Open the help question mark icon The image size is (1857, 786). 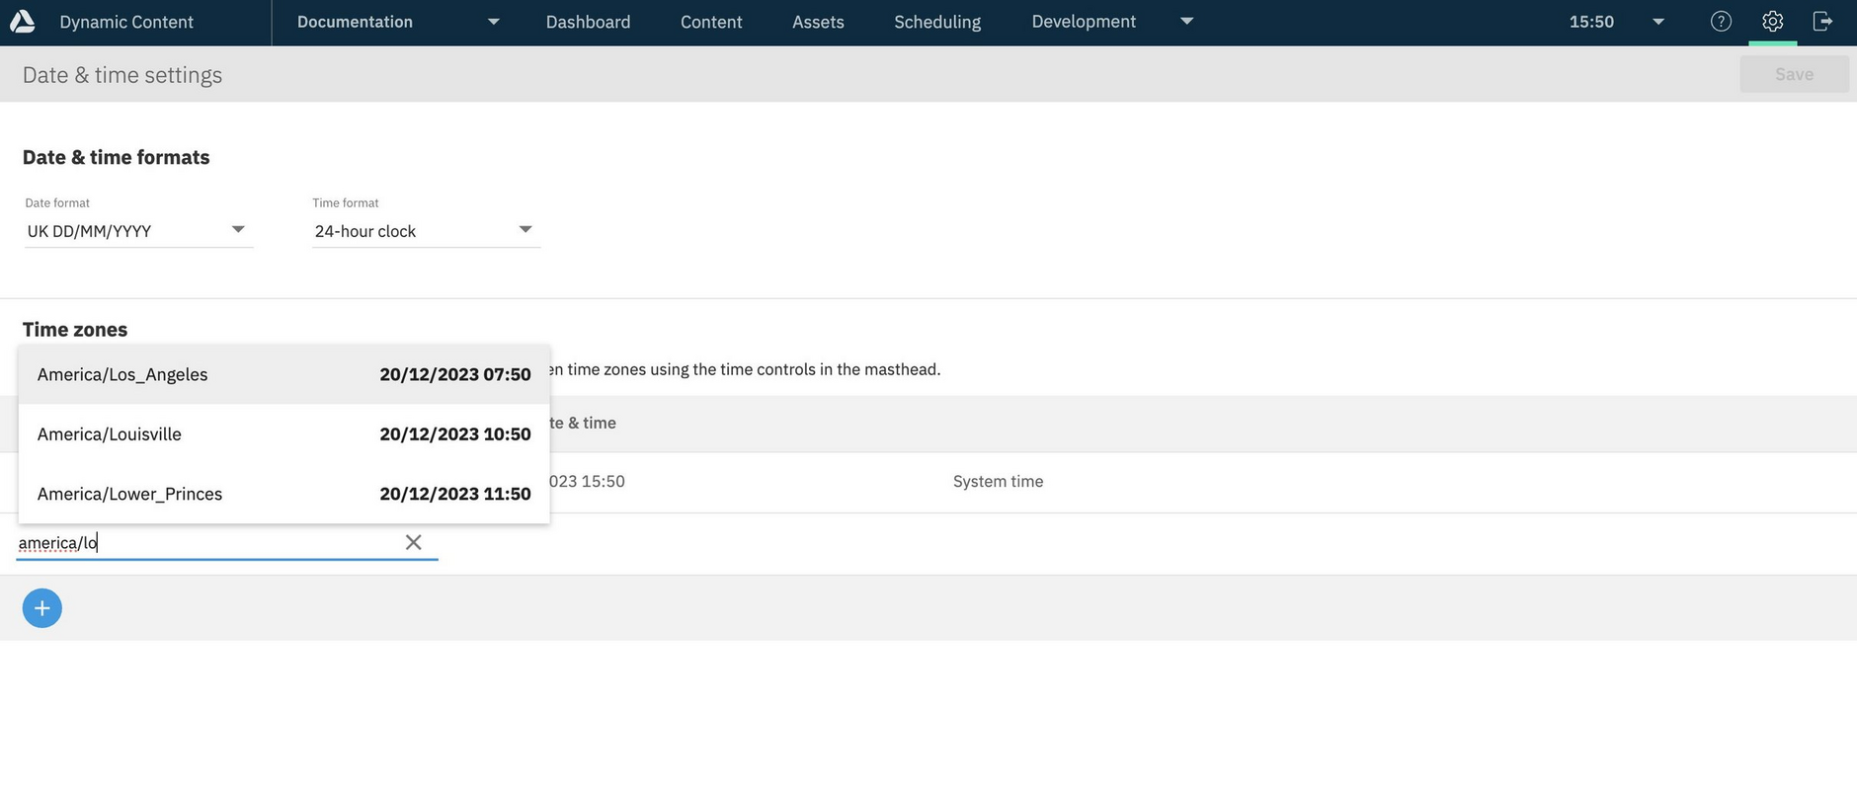click(1721, 21)
